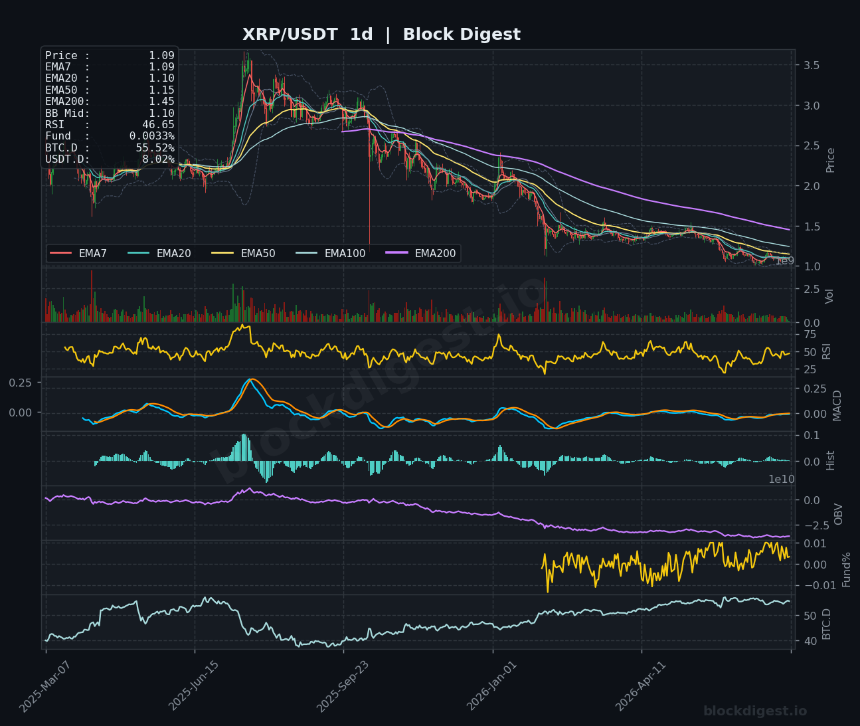The height and width of the screenshot is (726, 860).
Task: Select the Price row in info box
Action: 110,56
